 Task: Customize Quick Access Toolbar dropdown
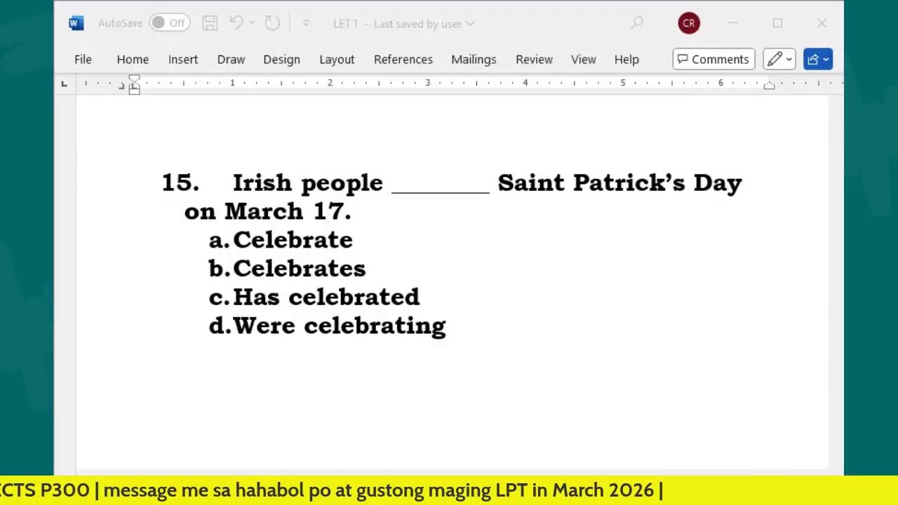coord(306,23)
